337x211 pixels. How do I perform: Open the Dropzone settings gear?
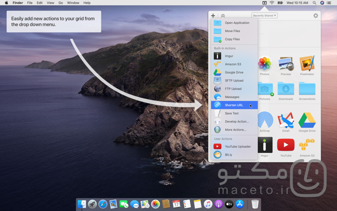[x=315, y=16]
